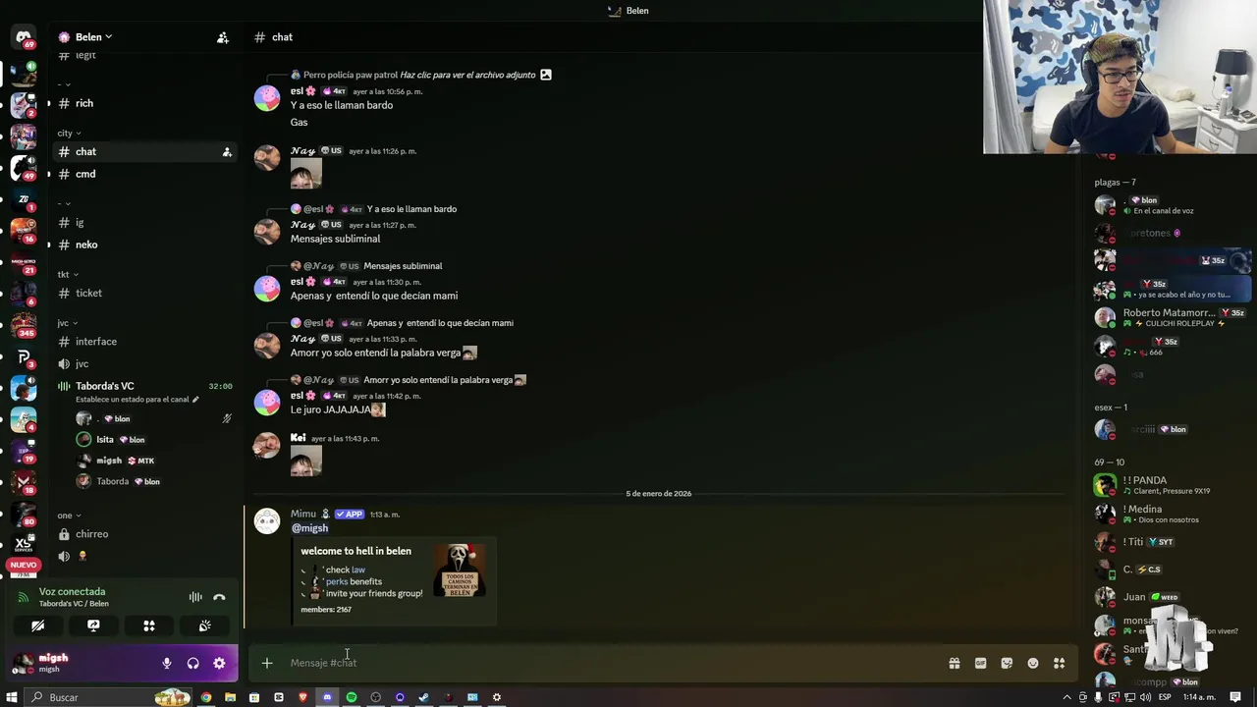Viewport: 1257px width, 707px height.
Task: Deafen with headphones icon
Action: [x=192, y=664]
